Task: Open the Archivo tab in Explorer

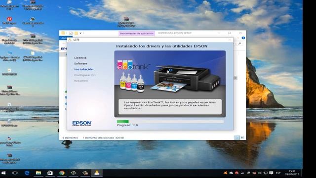Action: (x=64, y=38)
